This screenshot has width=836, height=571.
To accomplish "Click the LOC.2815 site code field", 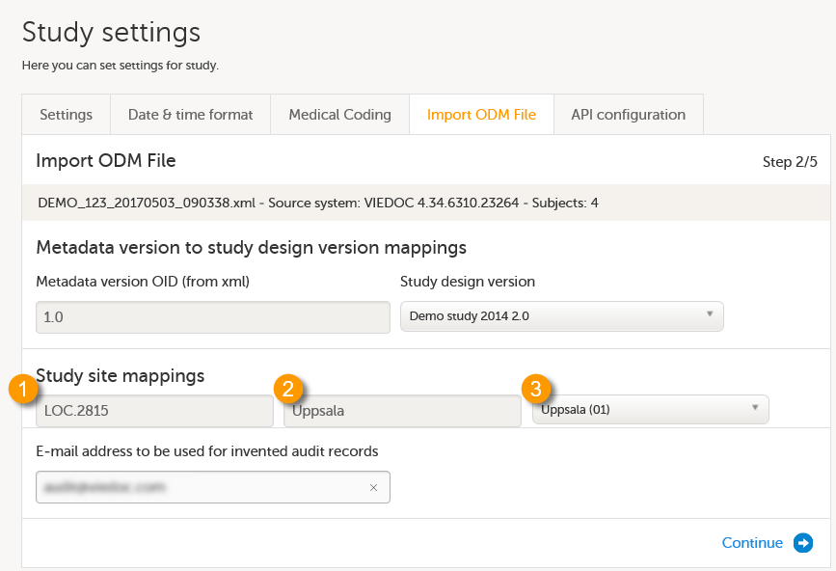I will pyautogui.click(x=154, y=411).
